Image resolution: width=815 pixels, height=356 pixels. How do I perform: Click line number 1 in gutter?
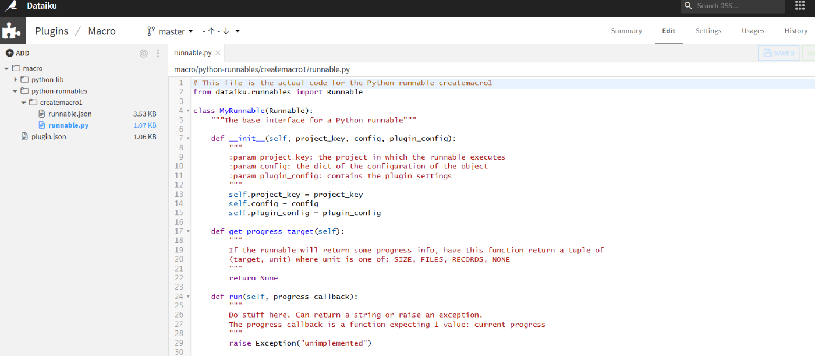[181, 83]
